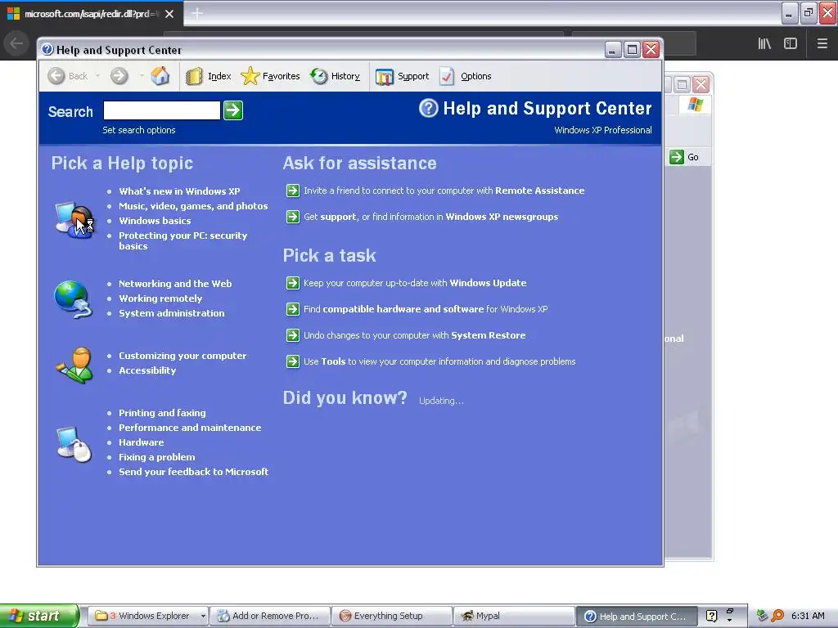Open the History clock icon
838x628 pixels.
(x=319, y=76)
